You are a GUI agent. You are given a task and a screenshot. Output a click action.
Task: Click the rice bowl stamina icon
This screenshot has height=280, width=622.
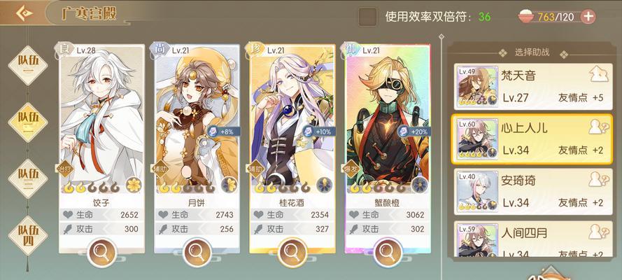point(526,17)
